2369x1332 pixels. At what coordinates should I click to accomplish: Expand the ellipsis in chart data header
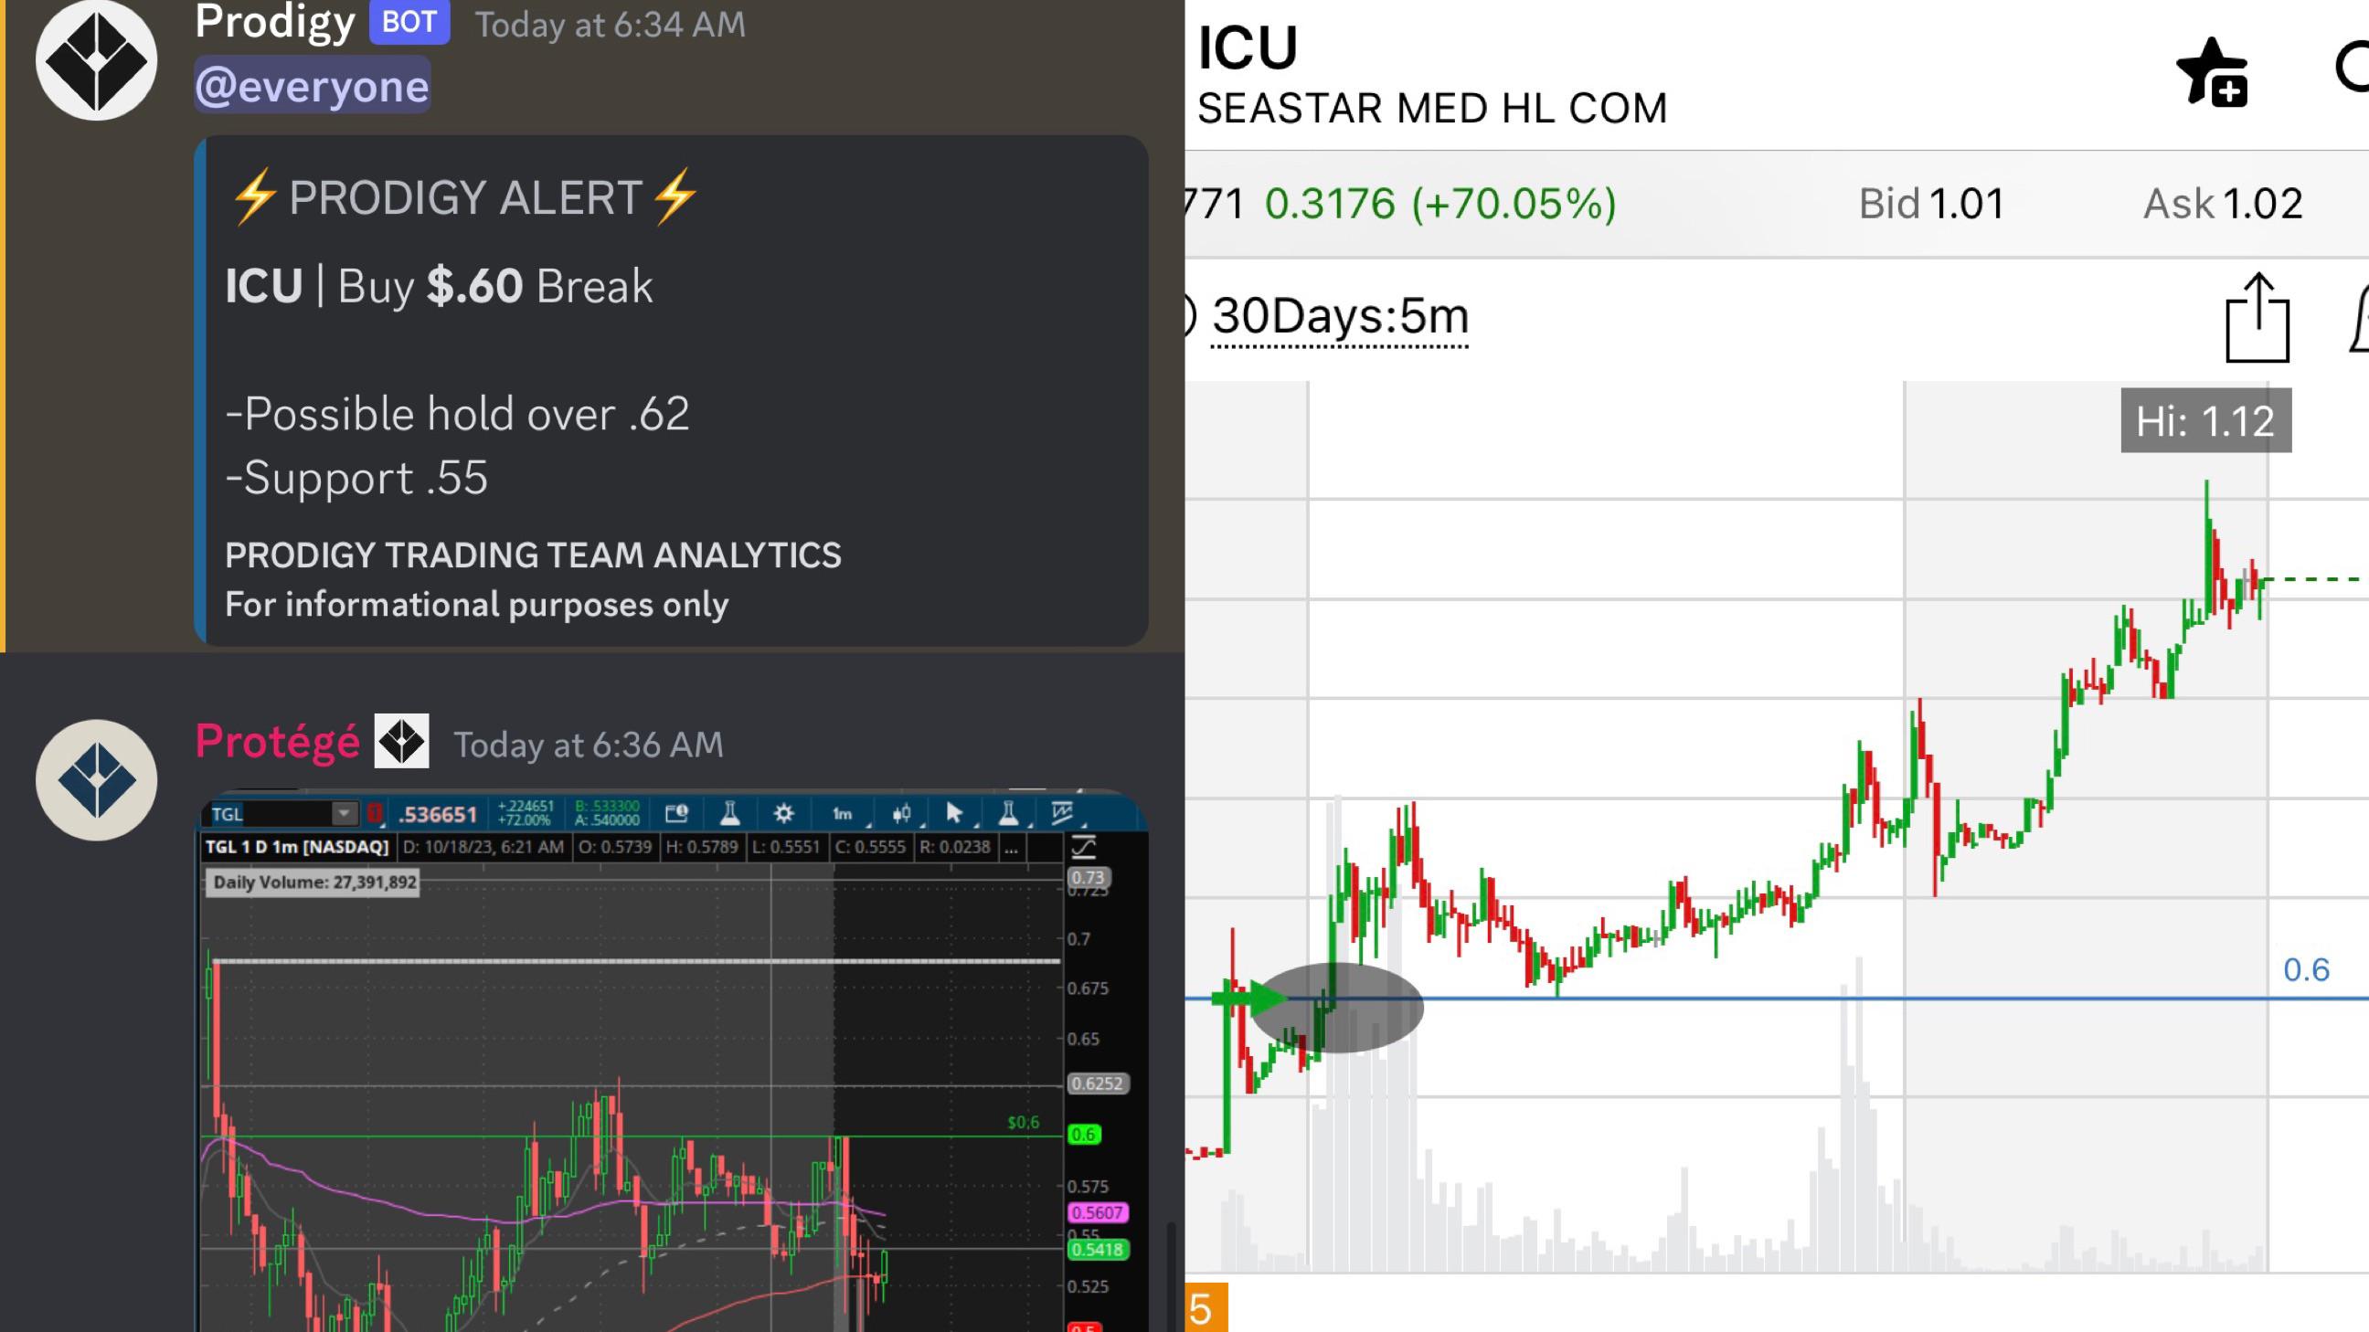pos(1011,848)
